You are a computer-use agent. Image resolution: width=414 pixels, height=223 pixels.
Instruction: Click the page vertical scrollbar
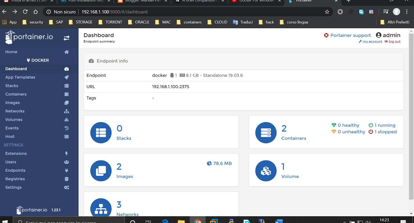click(411, 116)
